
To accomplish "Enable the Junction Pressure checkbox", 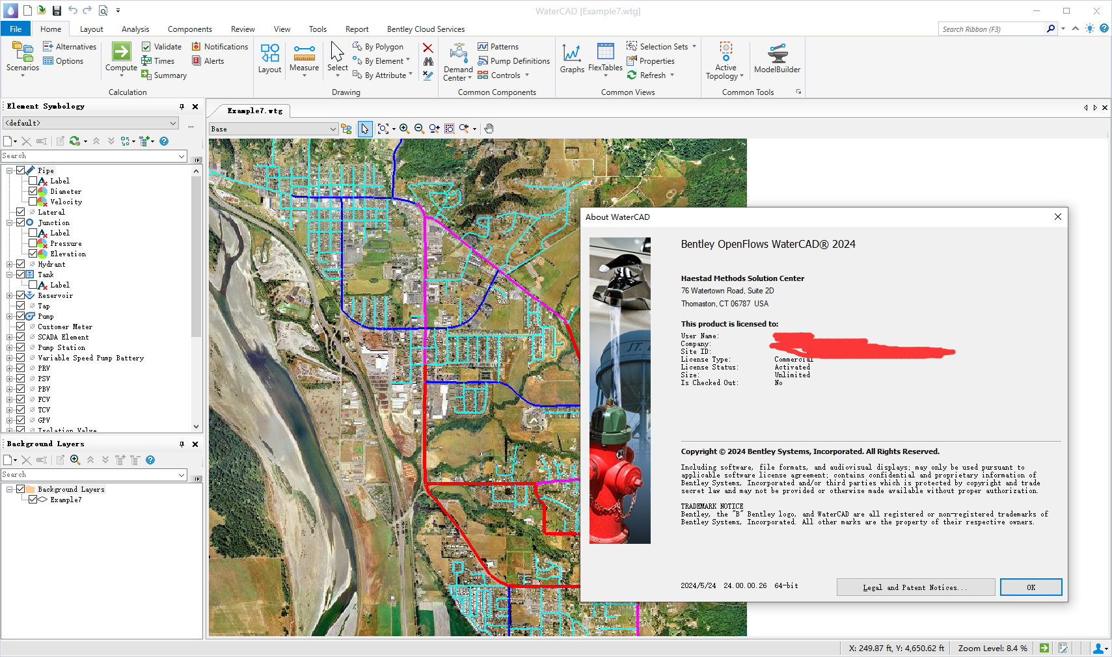I will 33,243.
